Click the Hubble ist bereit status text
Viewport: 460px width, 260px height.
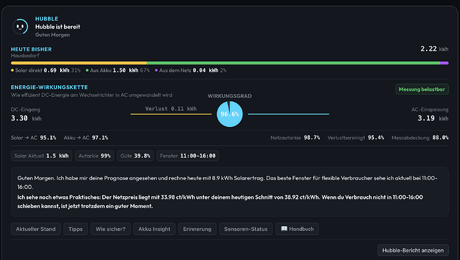coord(58,27)
